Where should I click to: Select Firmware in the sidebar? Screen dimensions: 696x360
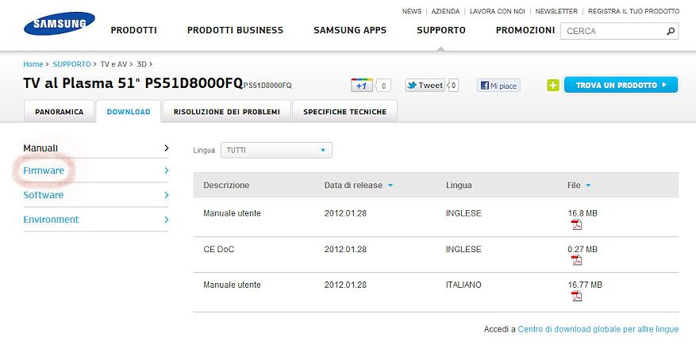(44, 170)
